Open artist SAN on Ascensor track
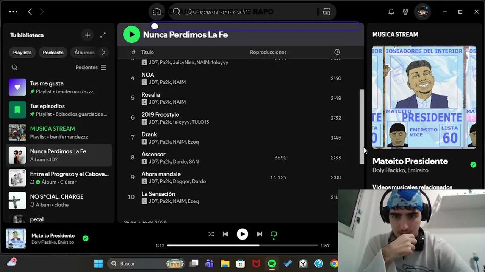The image size is (485, 272). [x=194, y=162]
